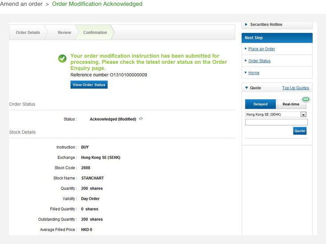Click the HKD 0 average filled price
The image size is (326, 244).
coord(86,230)
